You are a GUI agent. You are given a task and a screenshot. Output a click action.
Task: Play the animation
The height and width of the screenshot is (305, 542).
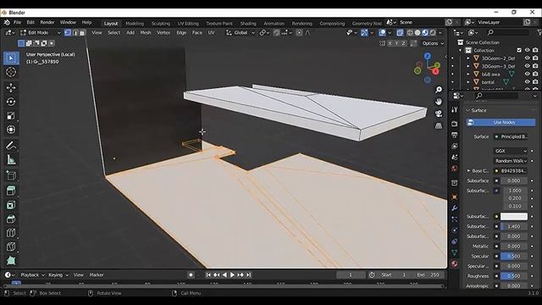(232, 274)
